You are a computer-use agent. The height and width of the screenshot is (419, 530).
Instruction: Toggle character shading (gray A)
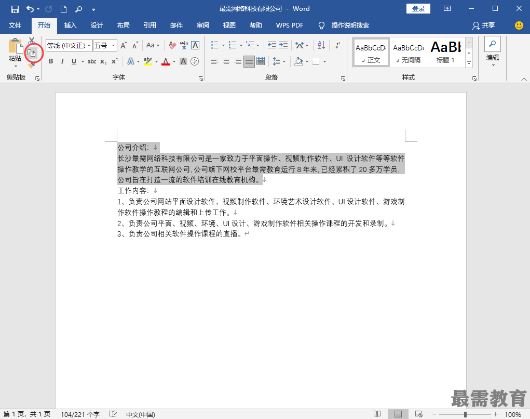pyautogui.click(x=183, y=61)
